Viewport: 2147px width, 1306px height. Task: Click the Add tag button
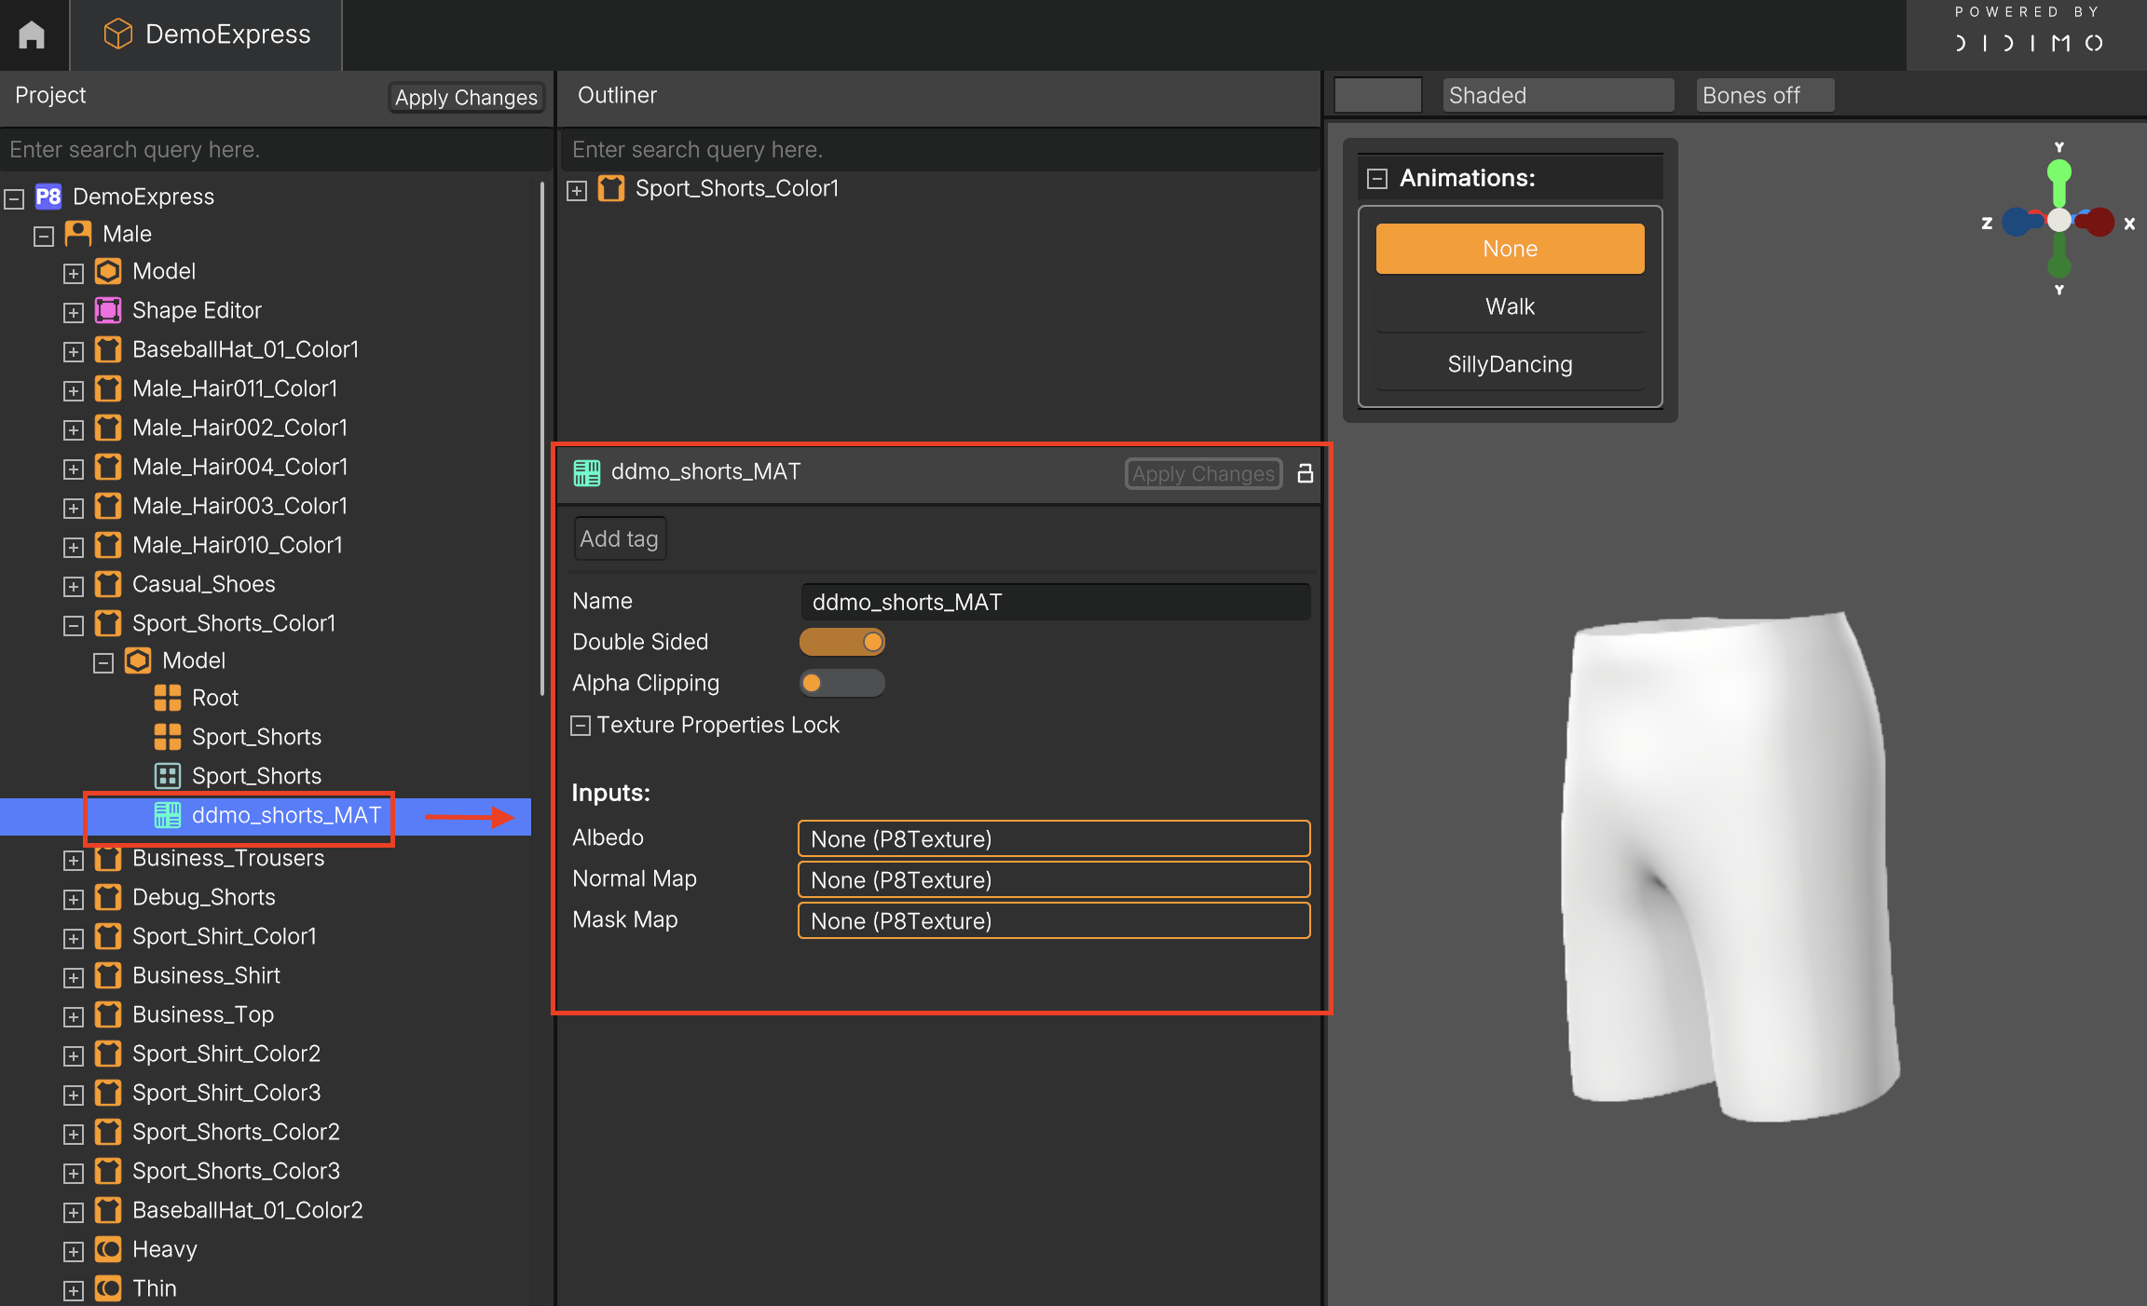pos(619,538)
